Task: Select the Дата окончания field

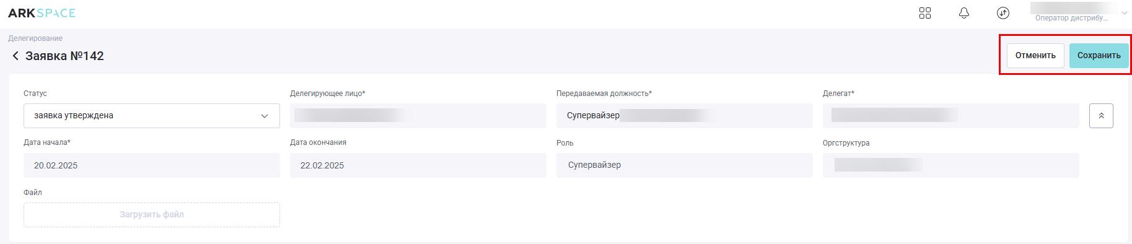Action: (418, 165)
